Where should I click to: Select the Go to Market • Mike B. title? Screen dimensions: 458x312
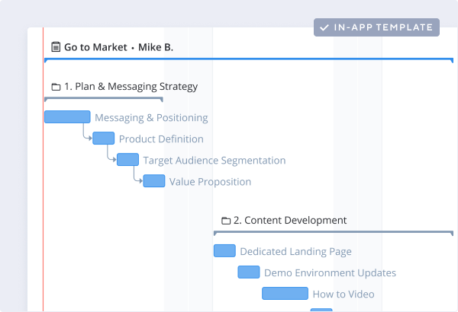118,47
